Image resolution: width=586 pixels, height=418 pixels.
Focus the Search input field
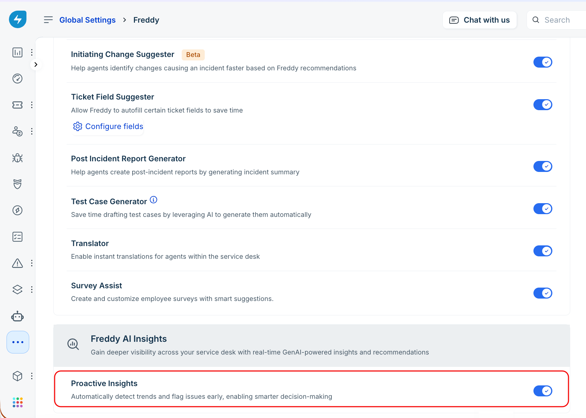click(x=556, y=20)
